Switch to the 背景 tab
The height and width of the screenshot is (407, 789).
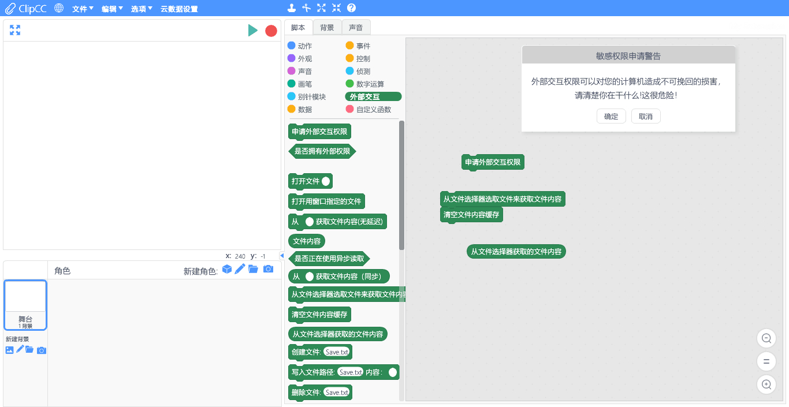(x=327, y=28)
